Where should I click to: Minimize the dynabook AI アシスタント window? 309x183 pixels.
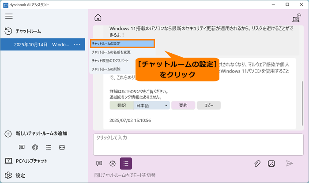click(x=273, y=4)
